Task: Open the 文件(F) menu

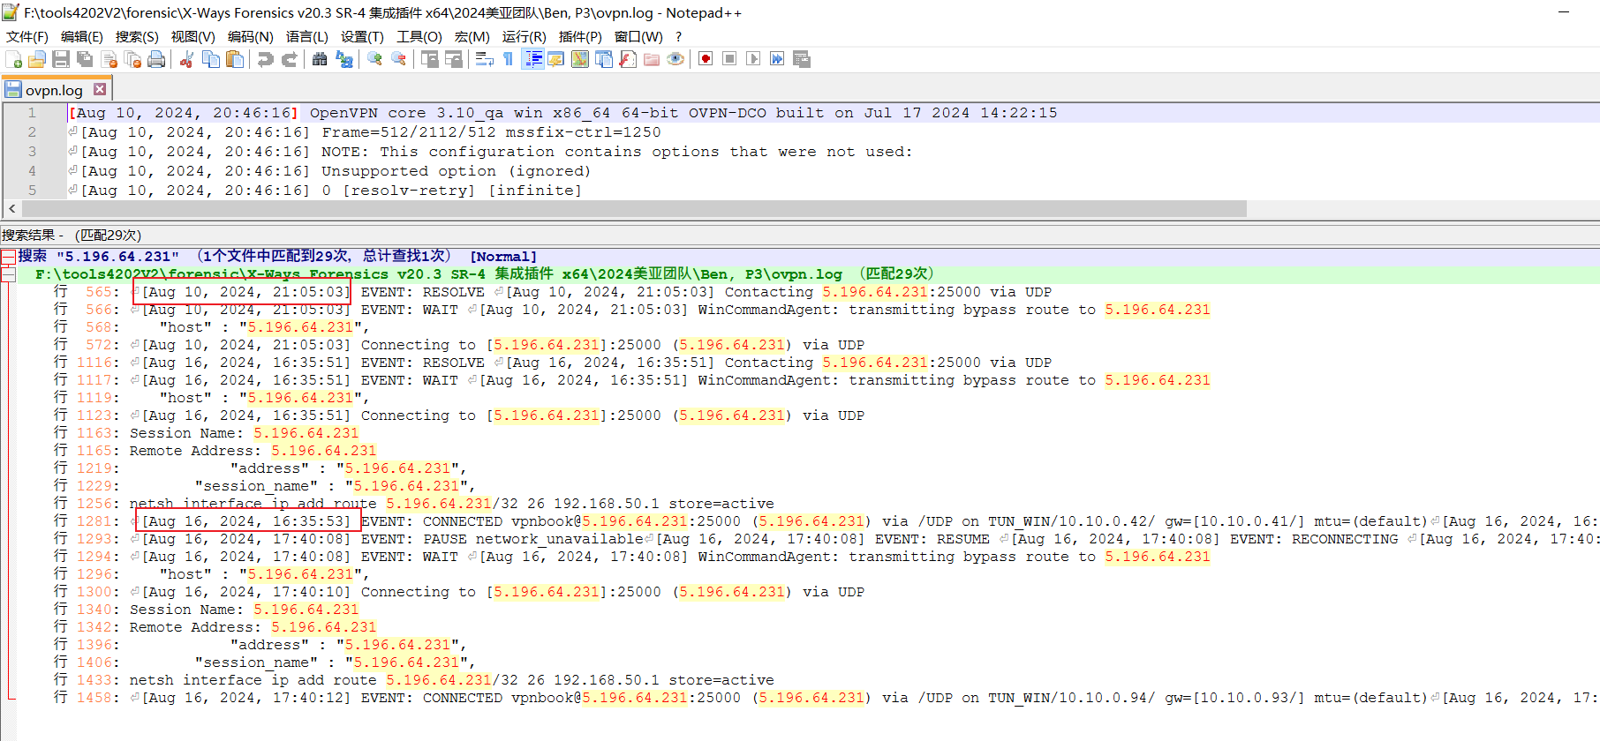Action: (x=27, y=36)
